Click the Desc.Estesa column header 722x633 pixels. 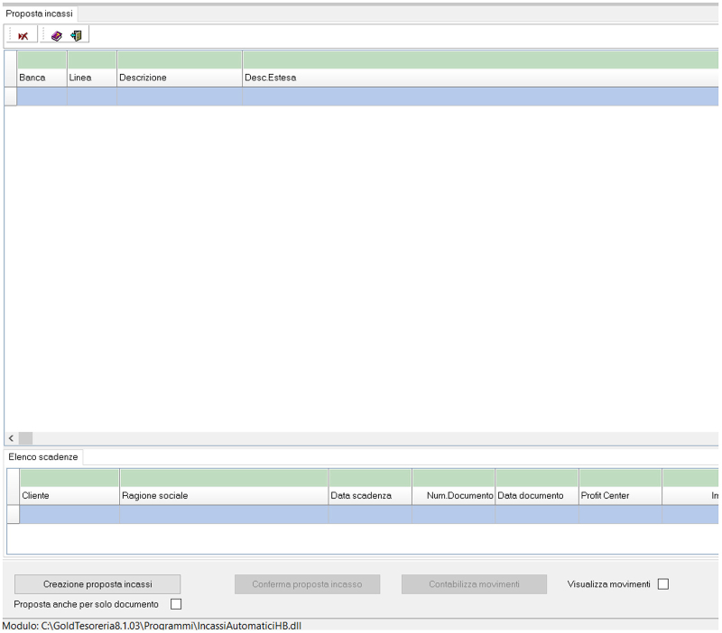(478, 78)
